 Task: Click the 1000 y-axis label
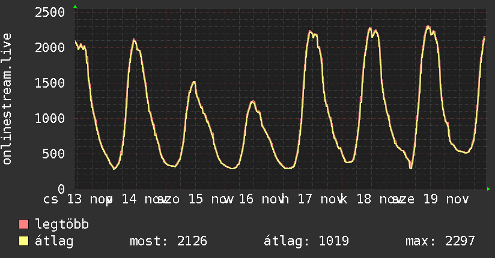(x=50, y=119)
